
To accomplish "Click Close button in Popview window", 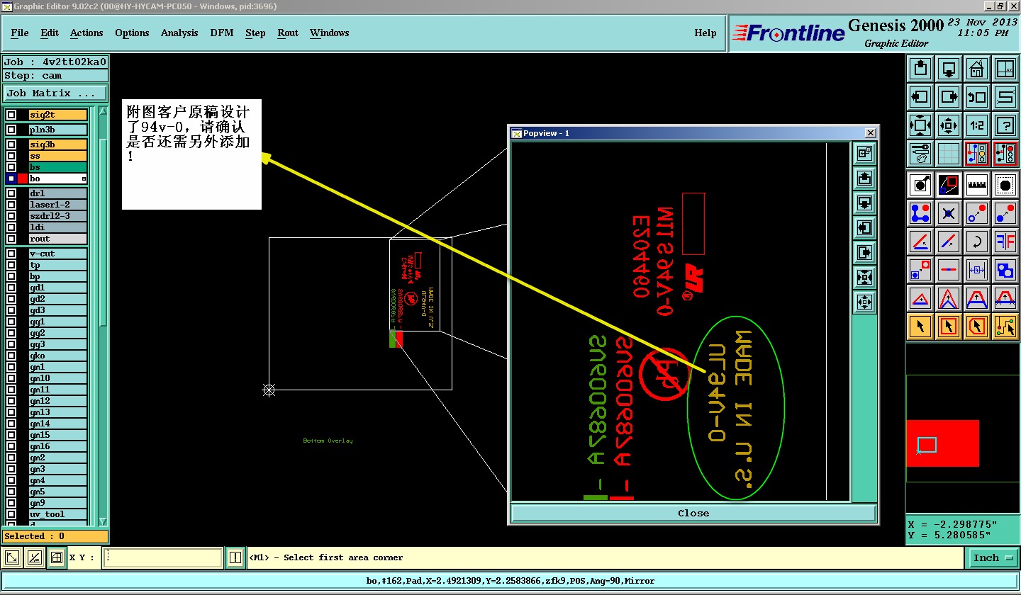I will point(693,514).
